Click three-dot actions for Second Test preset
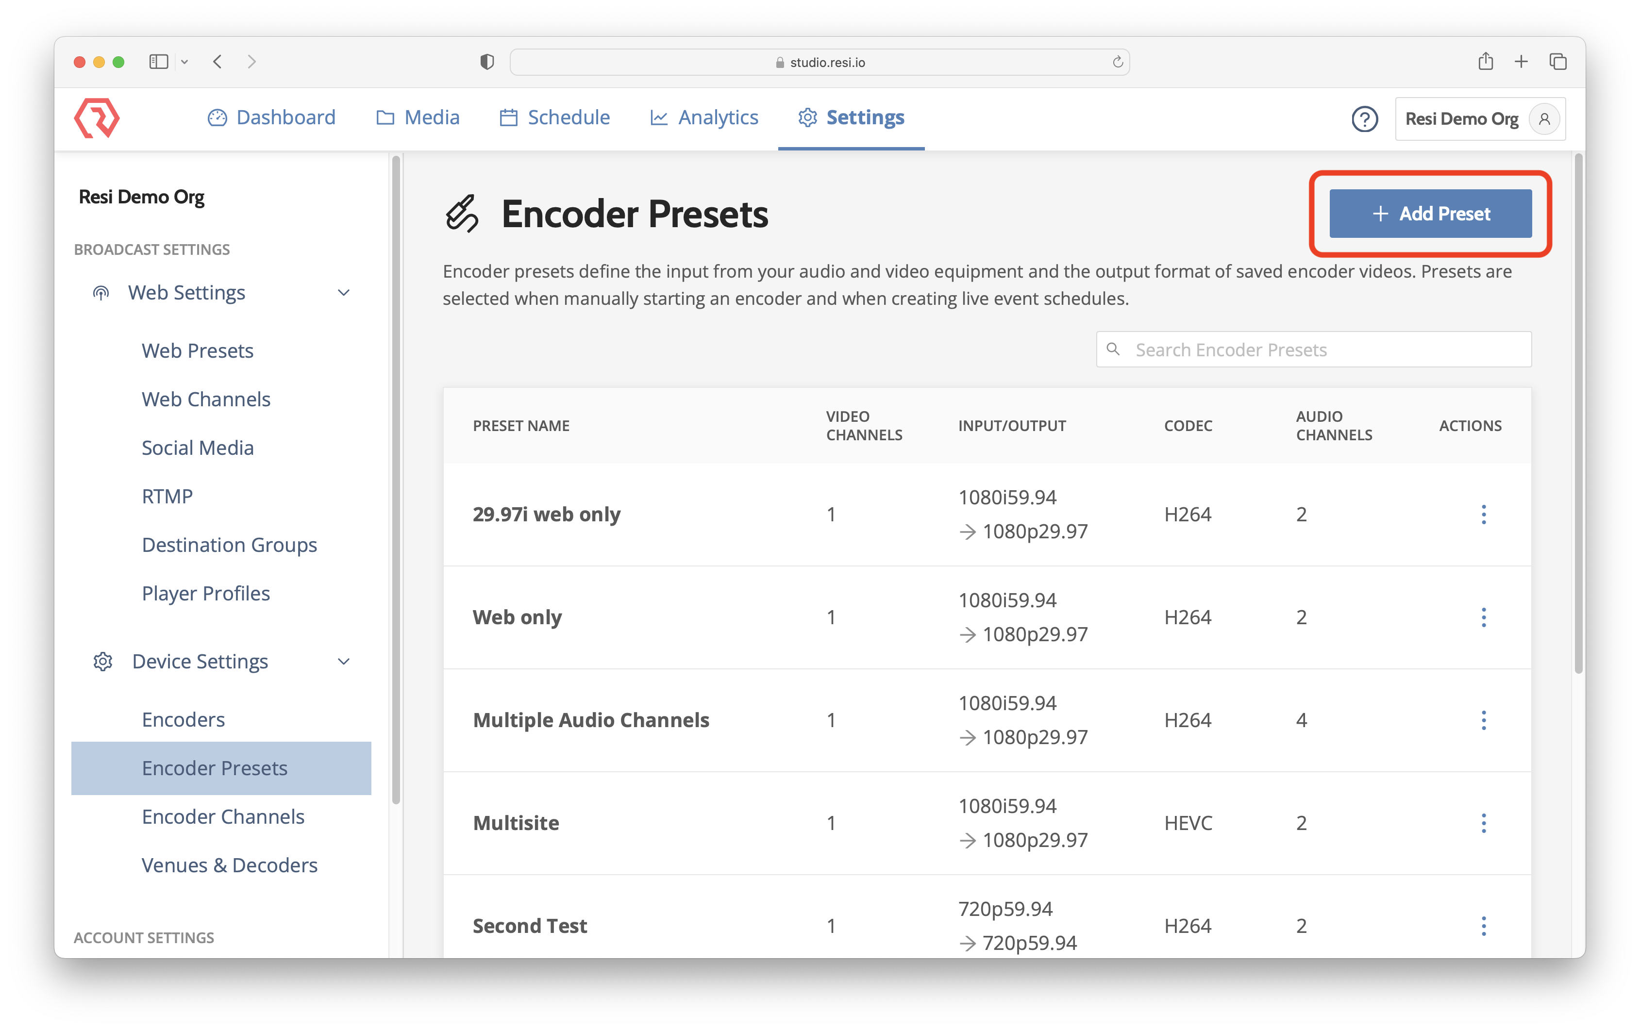The width and height of the screenshot is (1640, 1030). (x=1483, y=926)
